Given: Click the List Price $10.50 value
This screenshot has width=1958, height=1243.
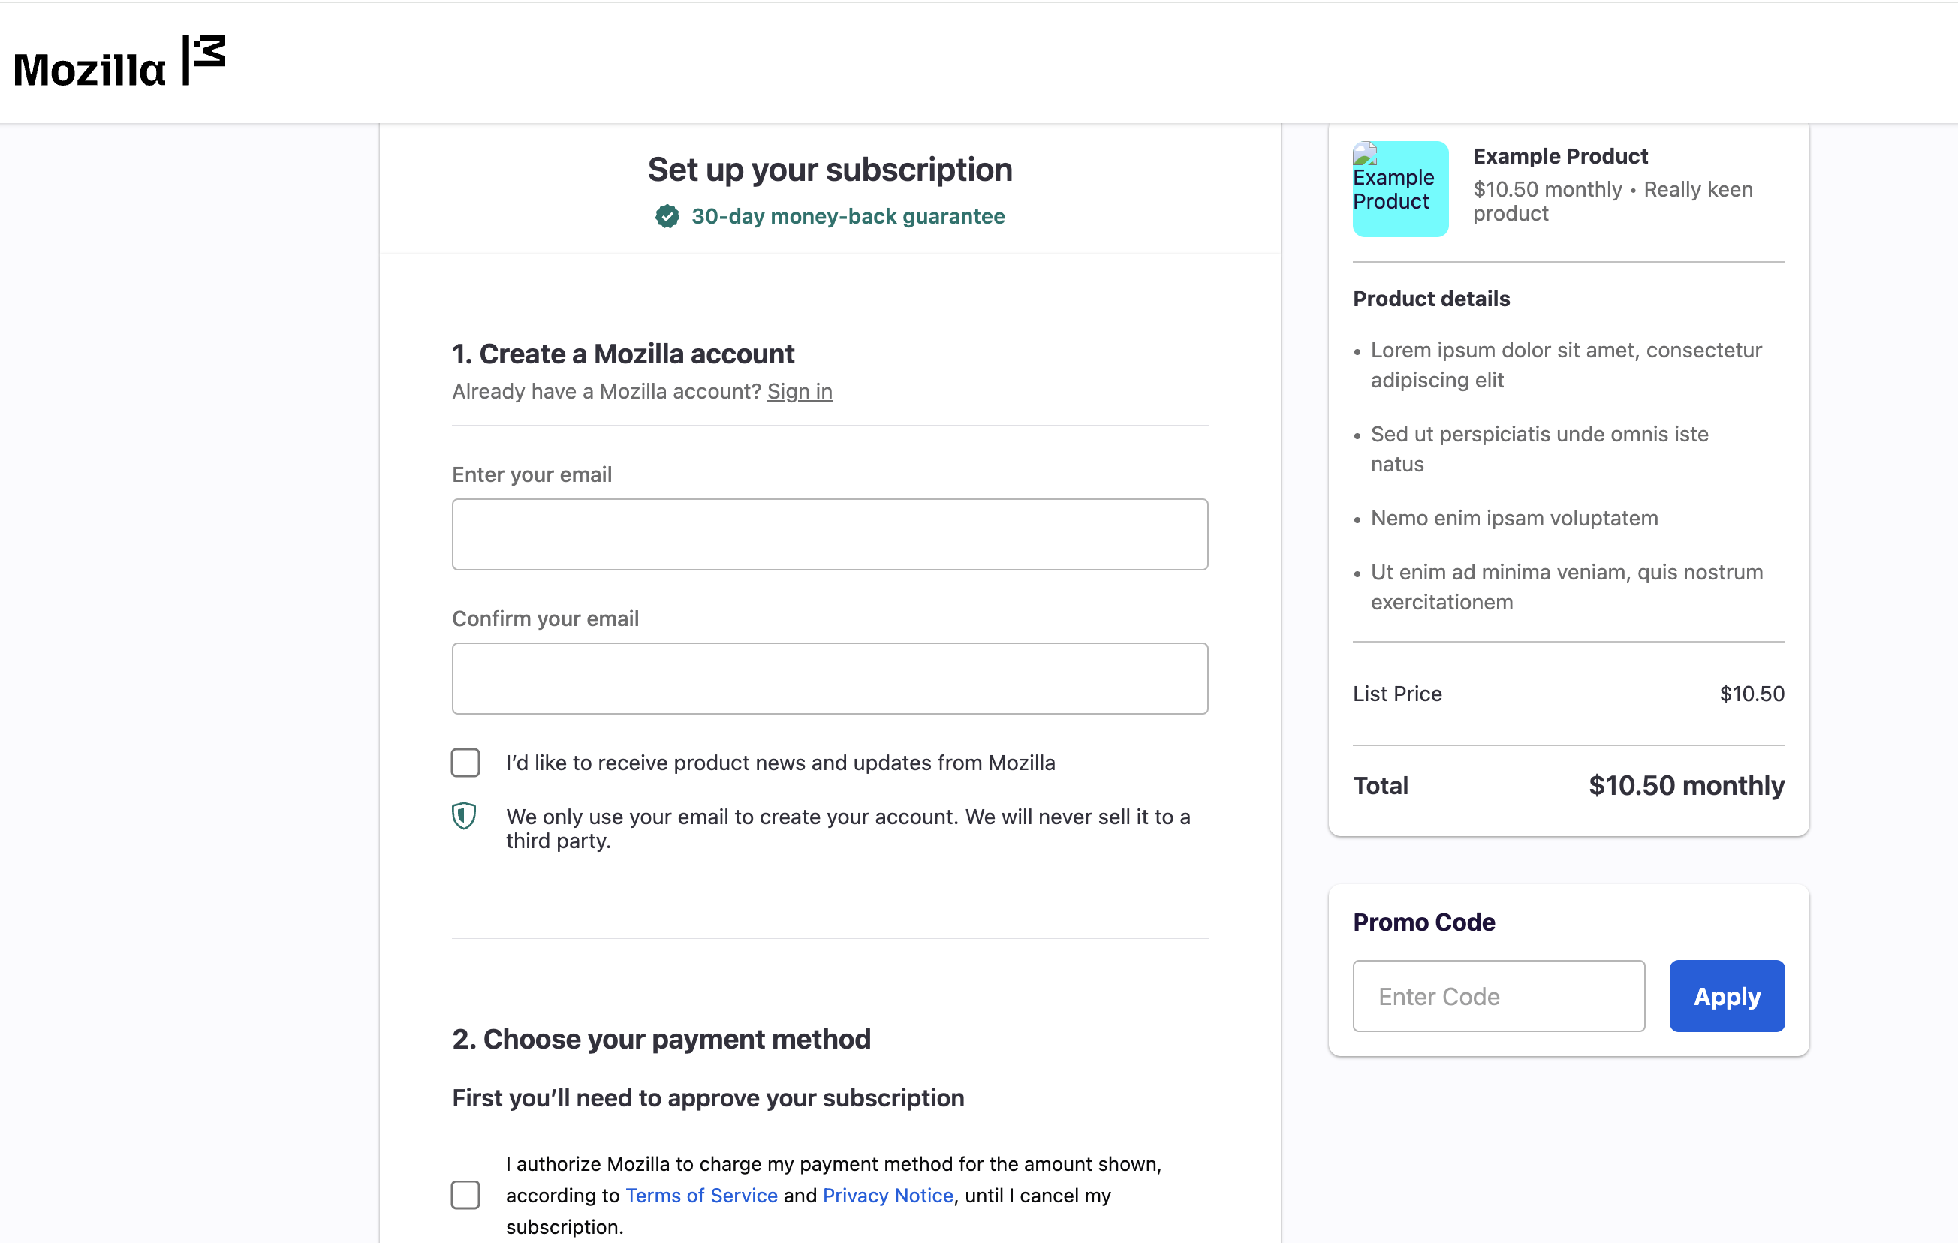Looking at the screenshot, I should 1752,694.
